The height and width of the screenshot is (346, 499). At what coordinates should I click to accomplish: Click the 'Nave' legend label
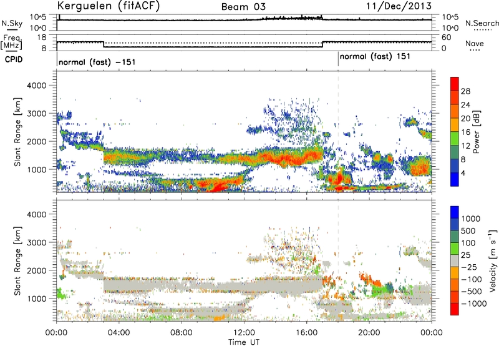(x=475, y=43)
